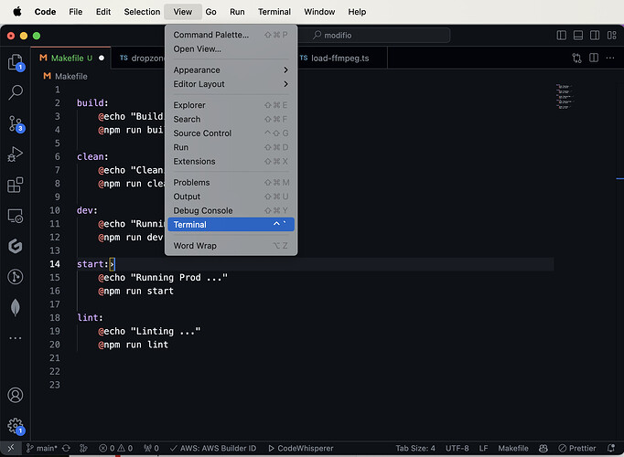Open the Extensions icon in the activity bar

pyautogui.click(x=16, y=185)
